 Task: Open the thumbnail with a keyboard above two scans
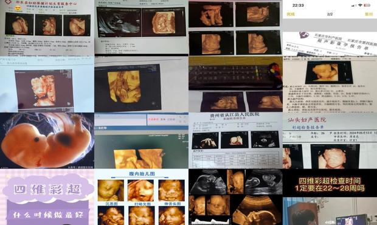(x=236, y=85)
